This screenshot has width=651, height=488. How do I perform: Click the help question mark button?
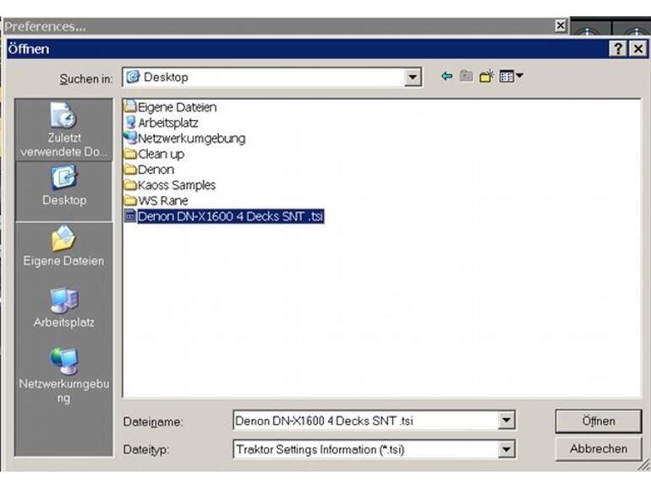coord(618,48)
